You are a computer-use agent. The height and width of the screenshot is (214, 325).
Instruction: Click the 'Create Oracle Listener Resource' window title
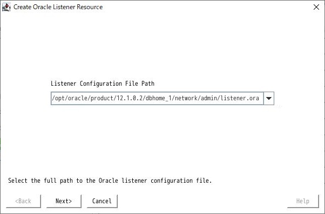[58, 7]
